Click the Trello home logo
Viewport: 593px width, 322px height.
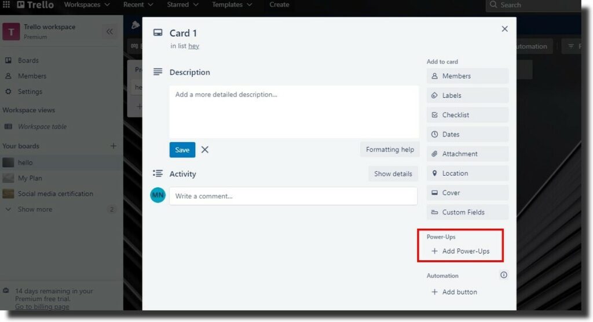click(x=35, y=5)
